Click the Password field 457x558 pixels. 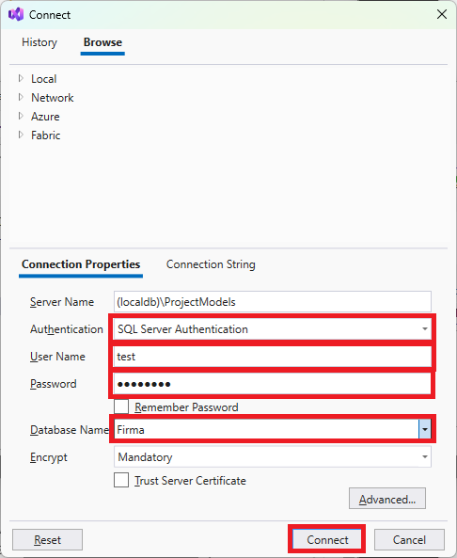coord(273,384)
